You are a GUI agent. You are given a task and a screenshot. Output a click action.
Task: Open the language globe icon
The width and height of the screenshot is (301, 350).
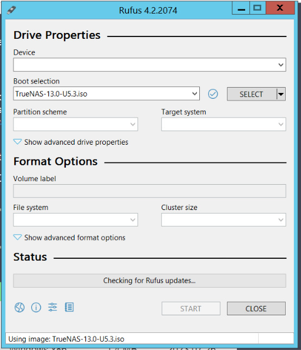tap(19, 308)
